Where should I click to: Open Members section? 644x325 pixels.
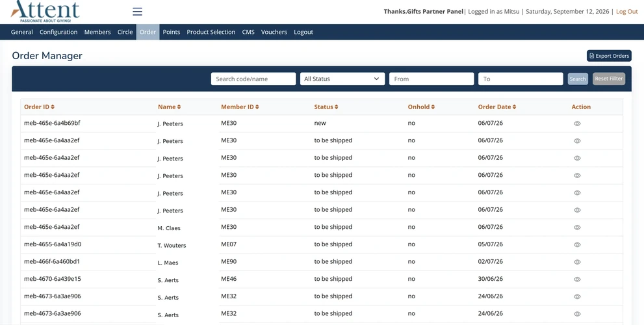(97, 32)
